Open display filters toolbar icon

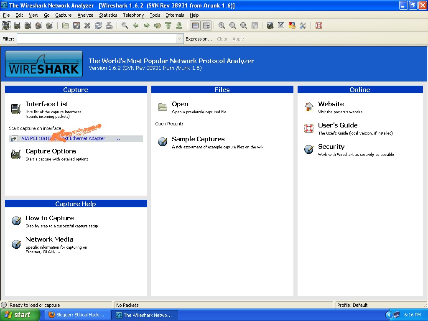pyautogui.click(x=281, y=25)
